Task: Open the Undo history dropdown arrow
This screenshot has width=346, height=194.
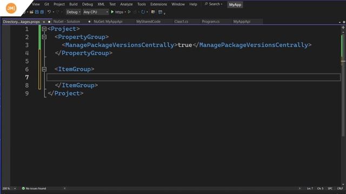Action: (54, 12)
